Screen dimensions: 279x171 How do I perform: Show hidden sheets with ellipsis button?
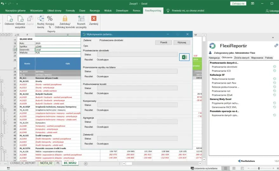coord(5,163)
